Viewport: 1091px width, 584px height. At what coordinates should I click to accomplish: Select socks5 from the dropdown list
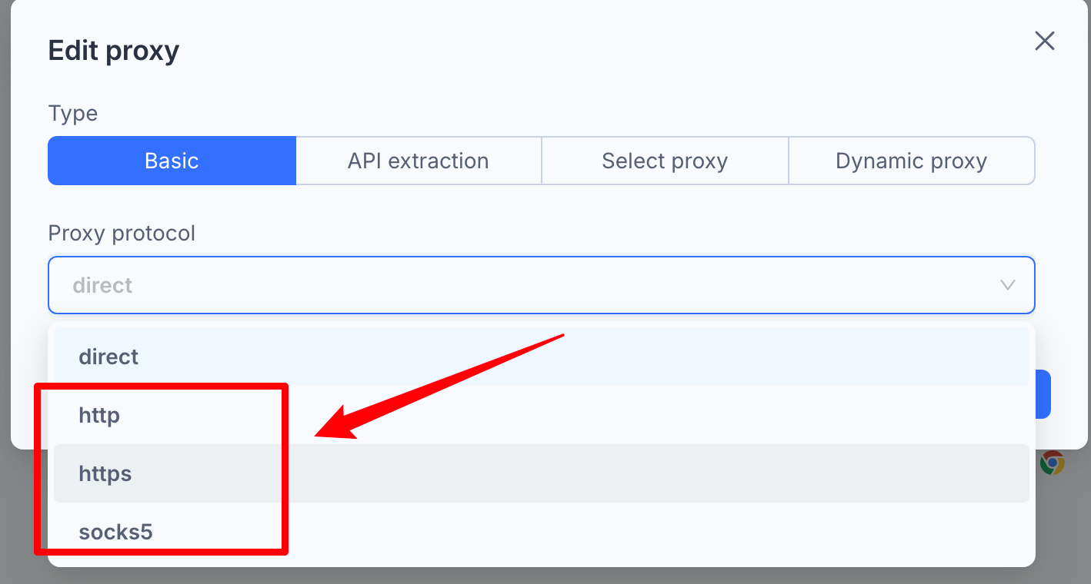point(542,532)
